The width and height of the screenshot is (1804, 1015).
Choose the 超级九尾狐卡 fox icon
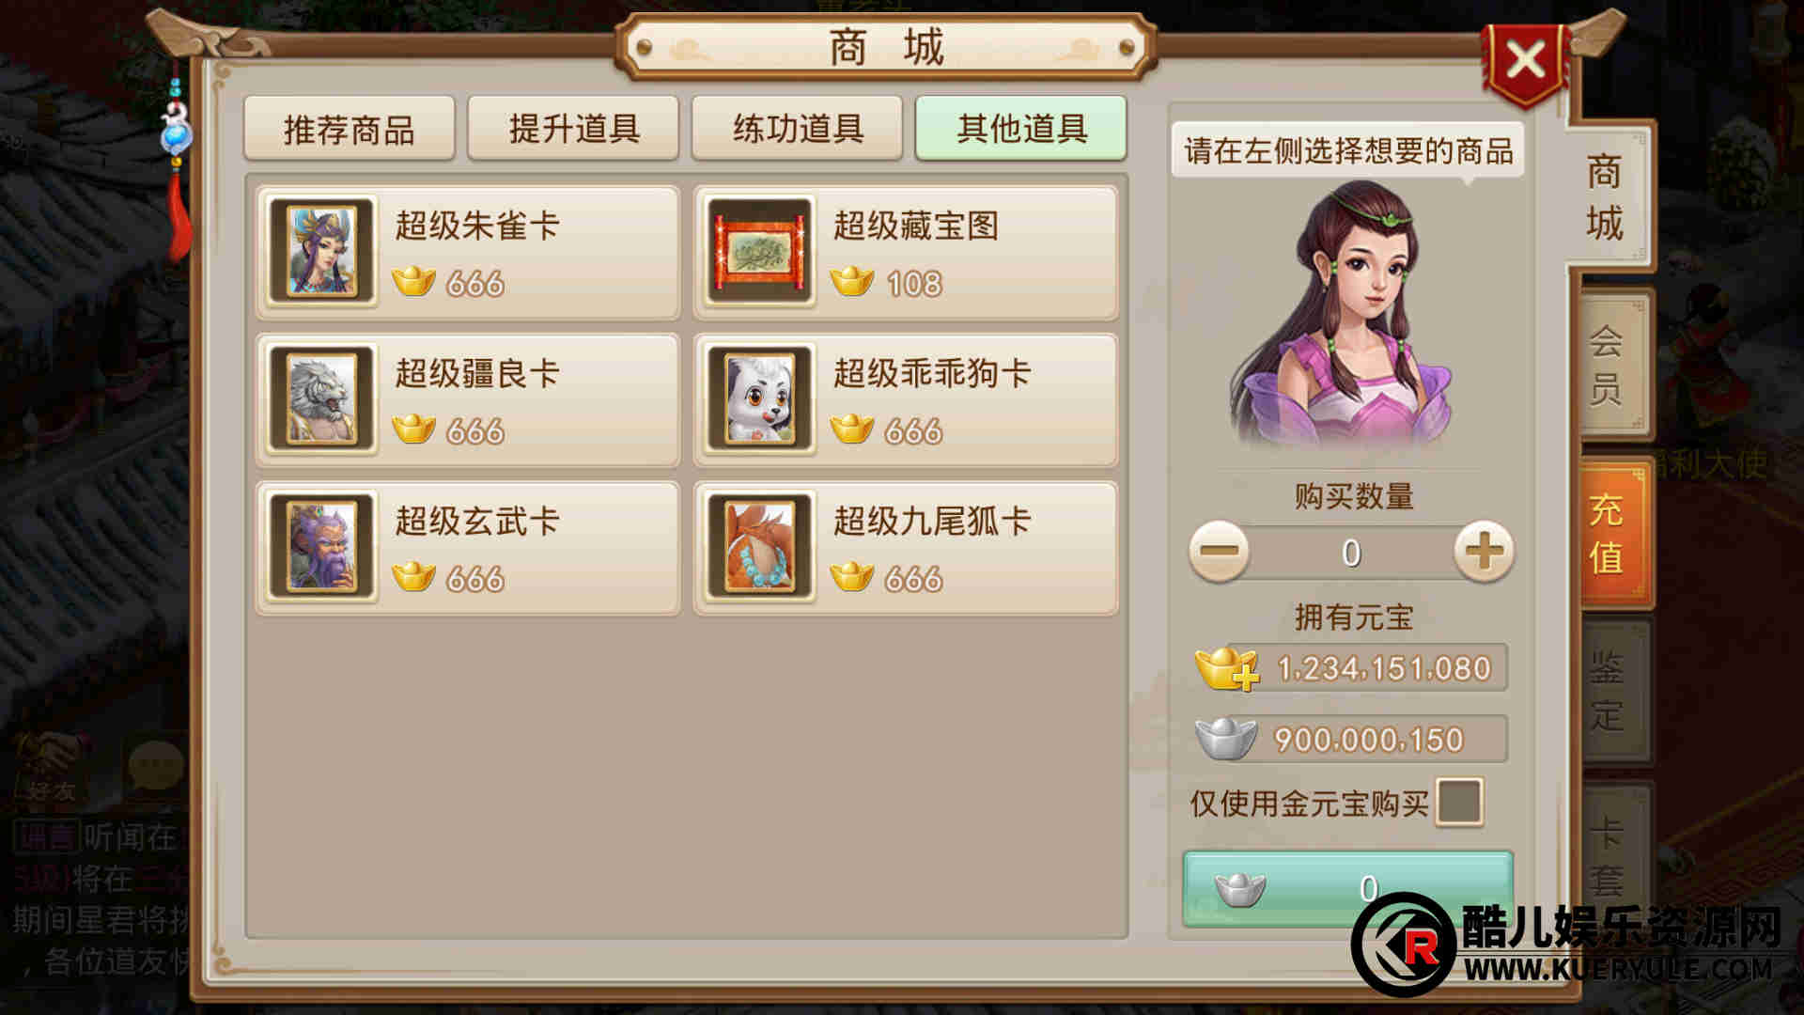point(759,547)
